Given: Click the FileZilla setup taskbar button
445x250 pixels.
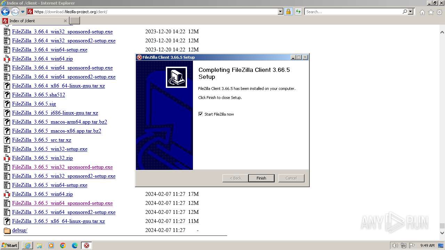Looking at the screenshot, I should point(87,245).
